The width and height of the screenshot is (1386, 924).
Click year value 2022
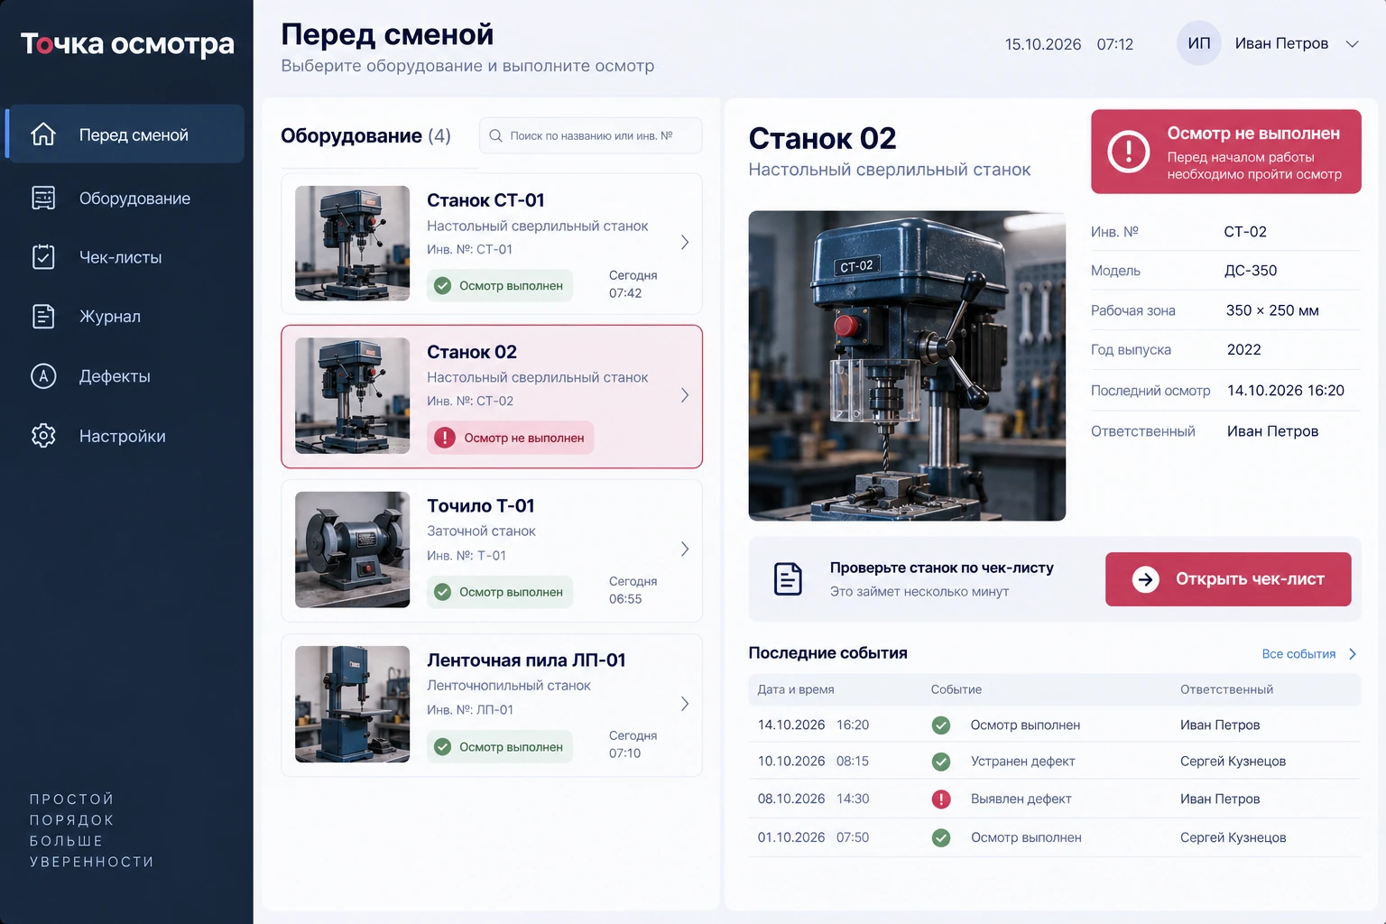1244,349
